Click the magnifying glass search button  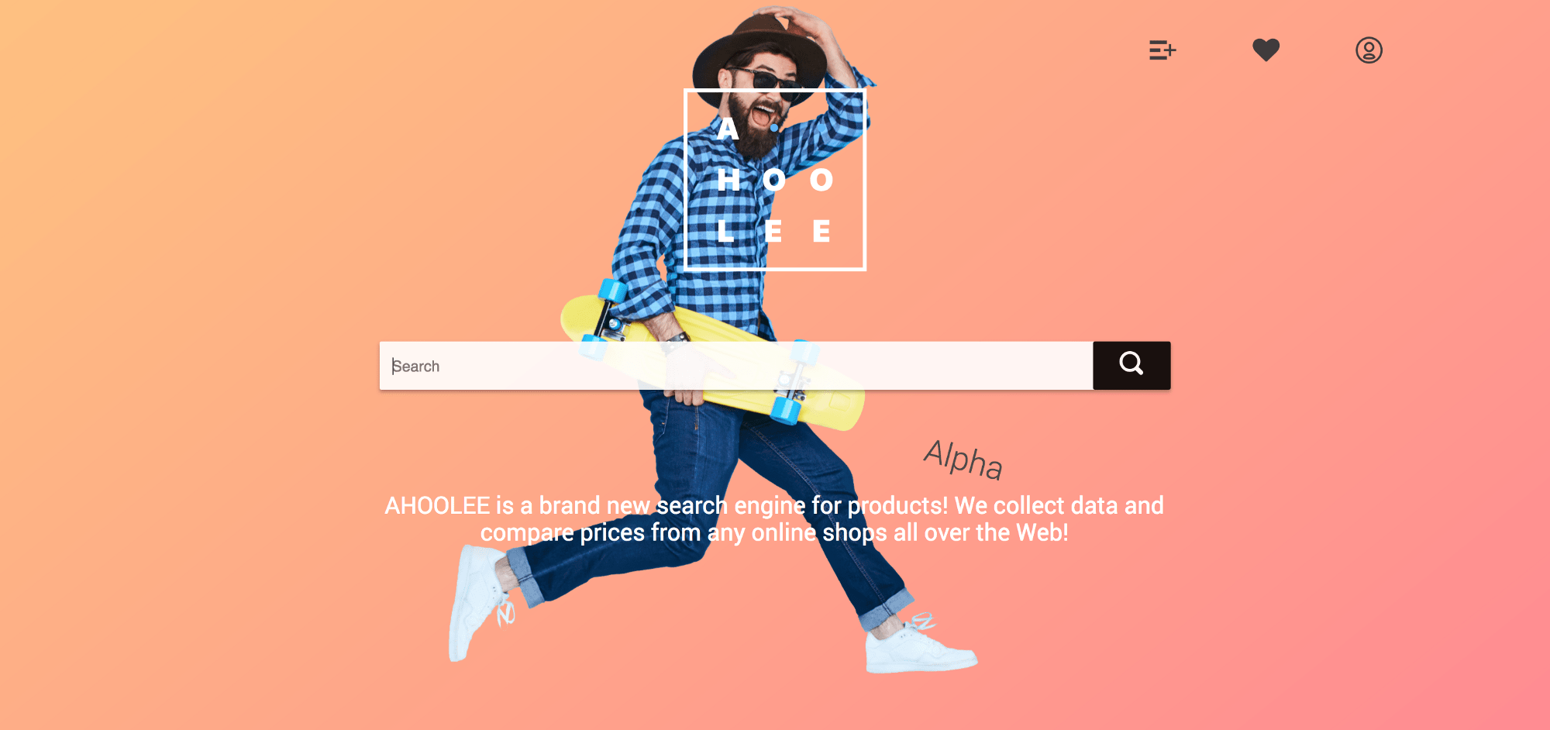(x=1131, y=365)
